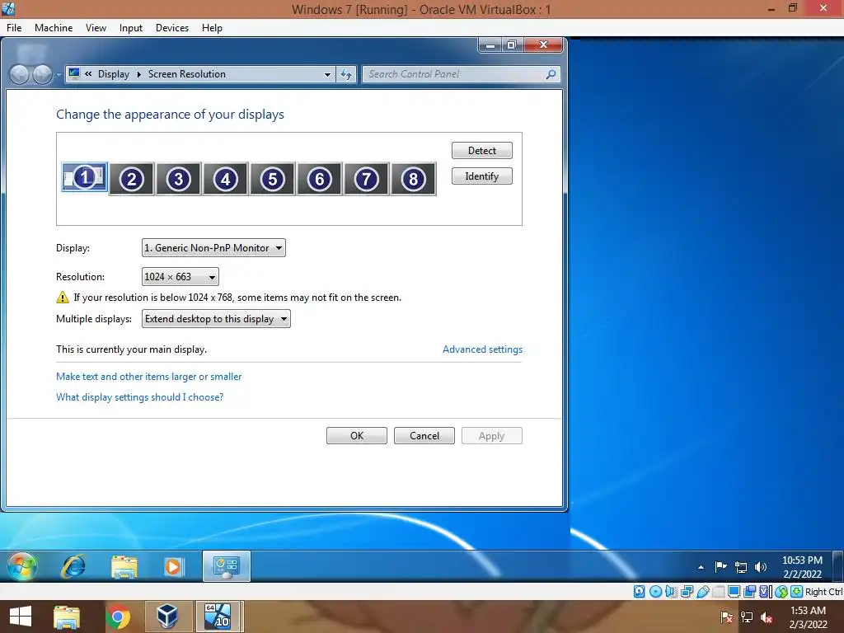The image size is (844, 633).
Task: Click the Cancel button
Action: click(x=424, y=435)
